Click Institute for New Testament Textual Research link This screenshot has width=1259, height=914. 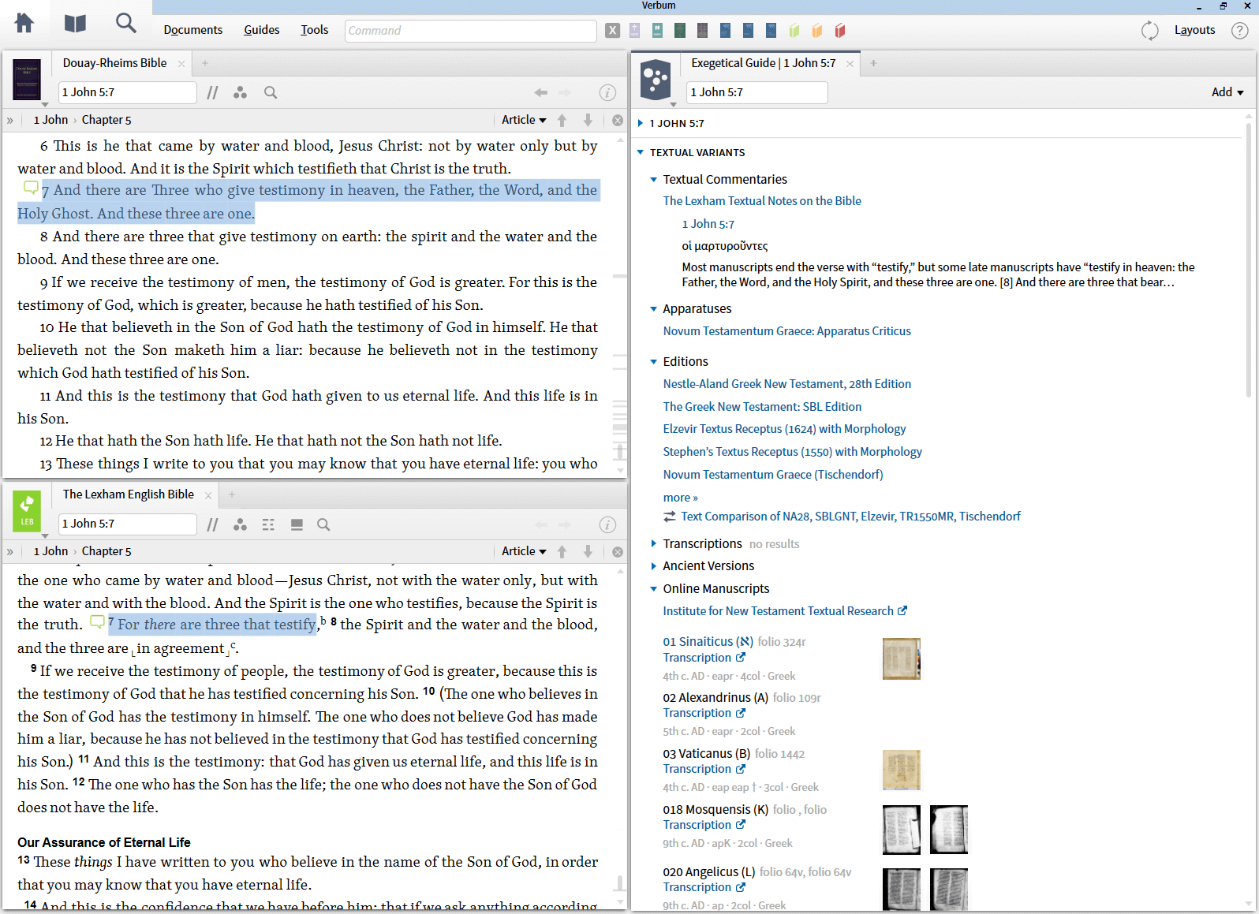click(x=778, y=611)
